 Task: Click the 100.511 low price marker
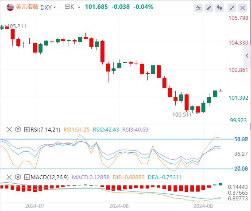(182, 115)
